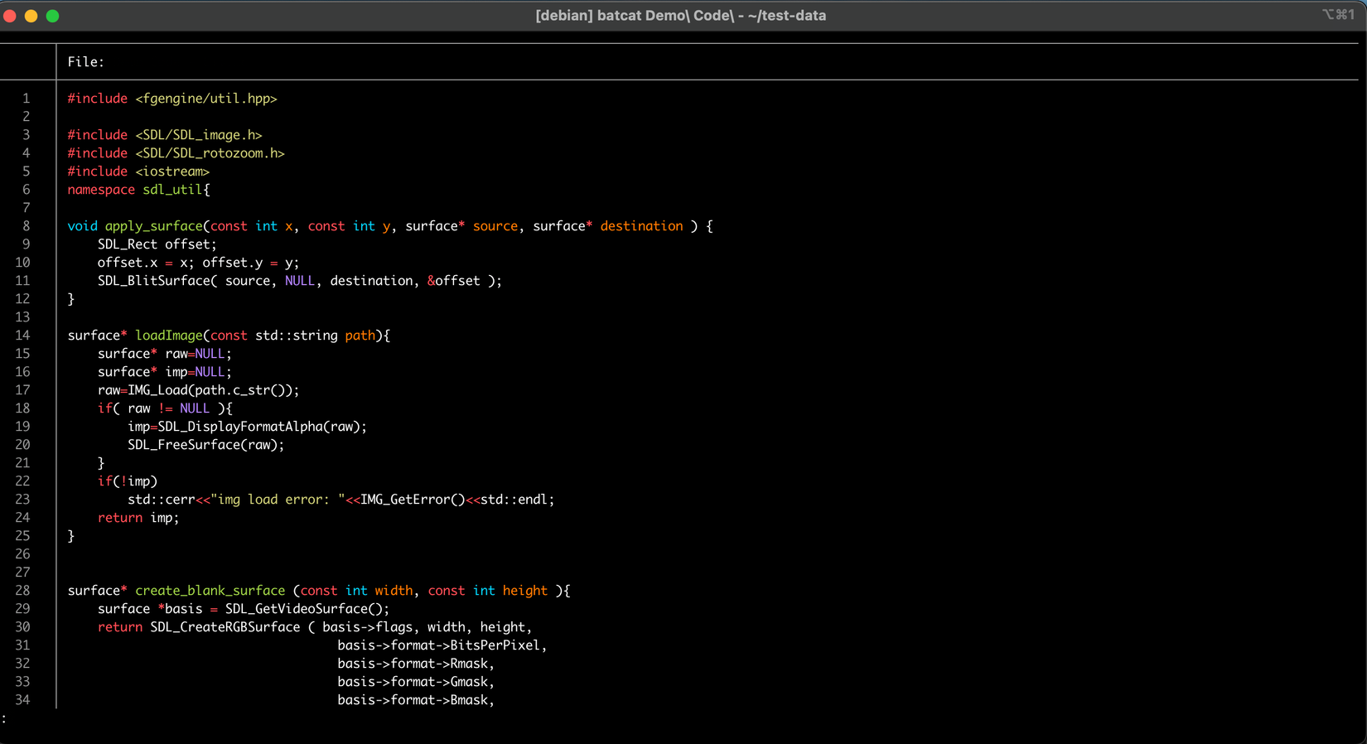This screenshot has width=1367, height=744.
Task: Click 'SDL_BlitSurface' call on line 11
Action: point(153,281)
